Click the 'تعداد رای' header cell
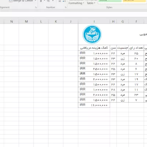The height and width of the screenshot is (147, 147). tap(136, 48)
